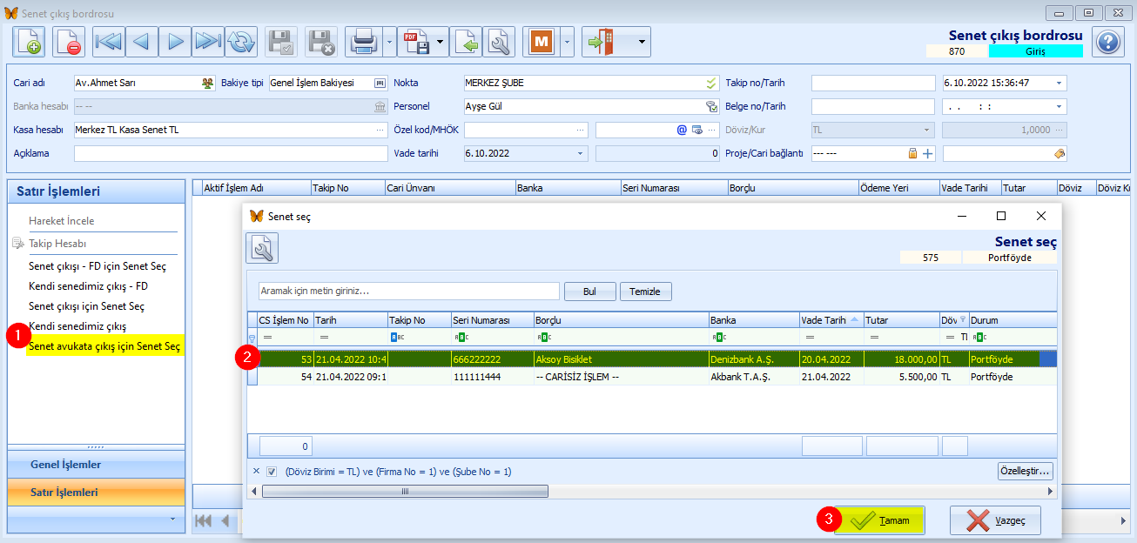Click the barcode icon in Bakiye tipi field
This screenshot has width=1137, height=543.
click(380, 83)
